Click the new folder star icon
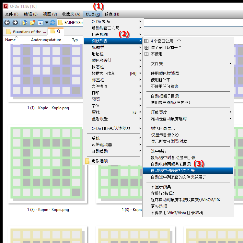The width and height of the screenshot is (243, 243). [32, 23]
